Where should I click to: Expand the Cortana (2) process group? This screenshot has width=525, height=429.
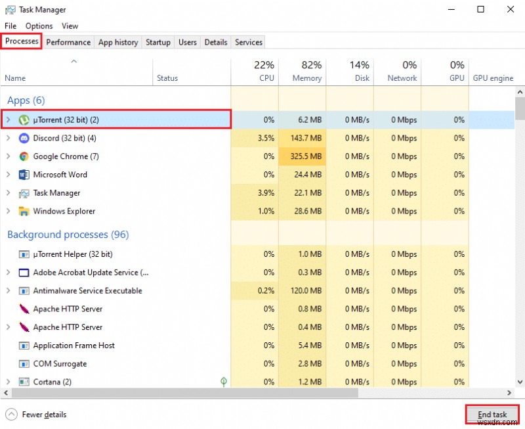pos(9,382)
